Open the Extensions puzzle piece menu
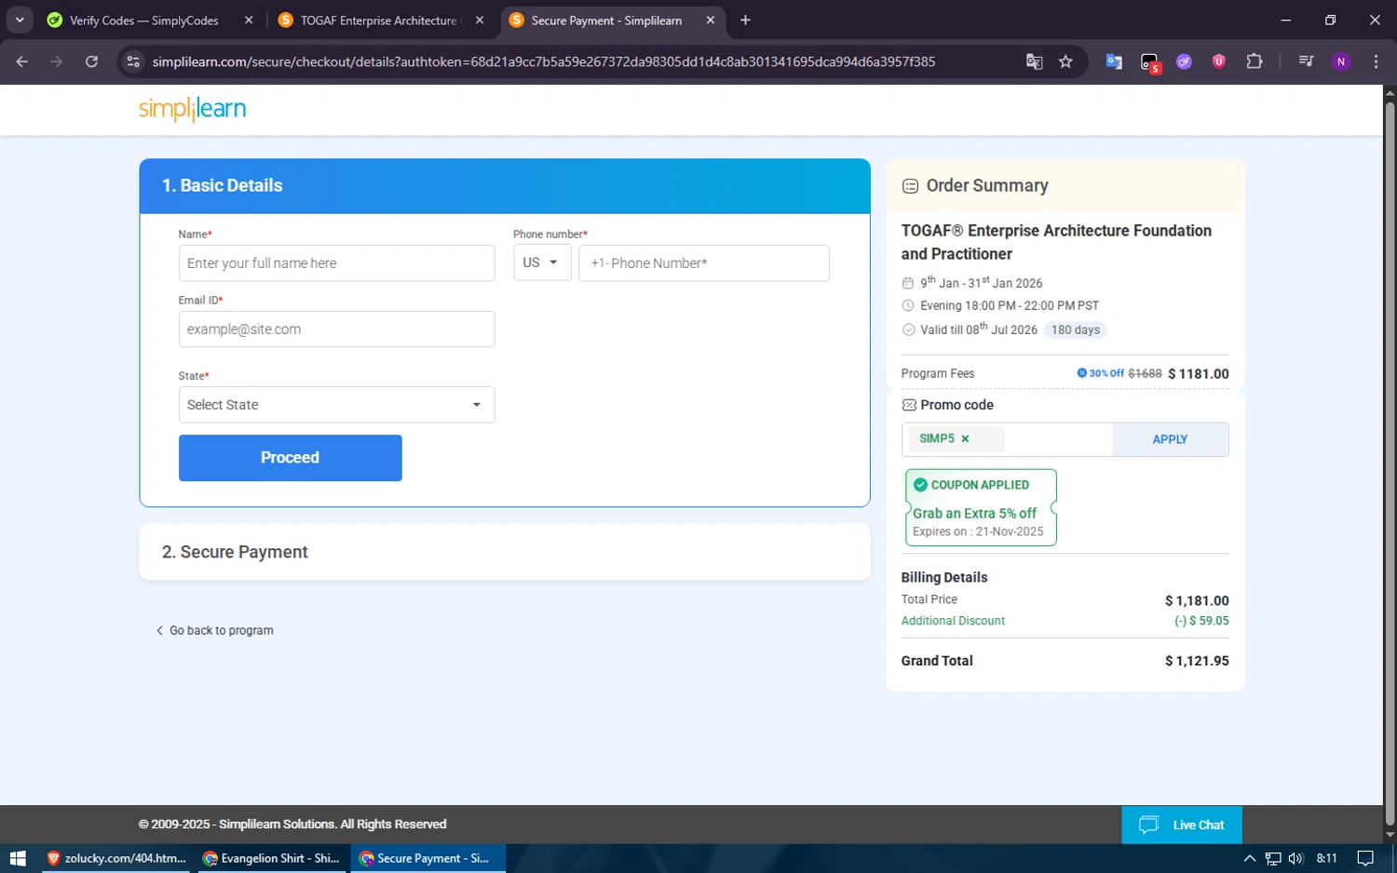Screen dimensions: 1397x873 pyautogui.click(x=1255, y=61)
